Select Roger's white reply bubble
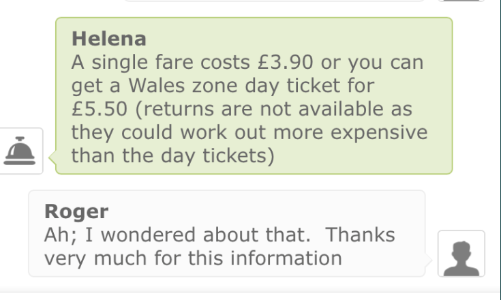 point(226,233)
